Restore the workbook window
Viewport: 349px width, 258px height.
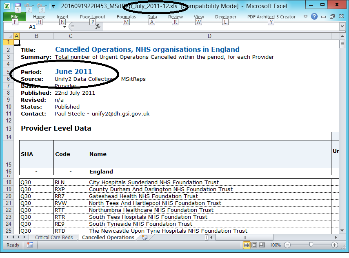click(x=332, y=17)
